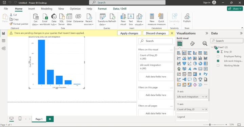Image resolution: width=244 pixels, height=127 pixels.
Task: Click the Quick measure ribbon button
Action: pos(161,20)
